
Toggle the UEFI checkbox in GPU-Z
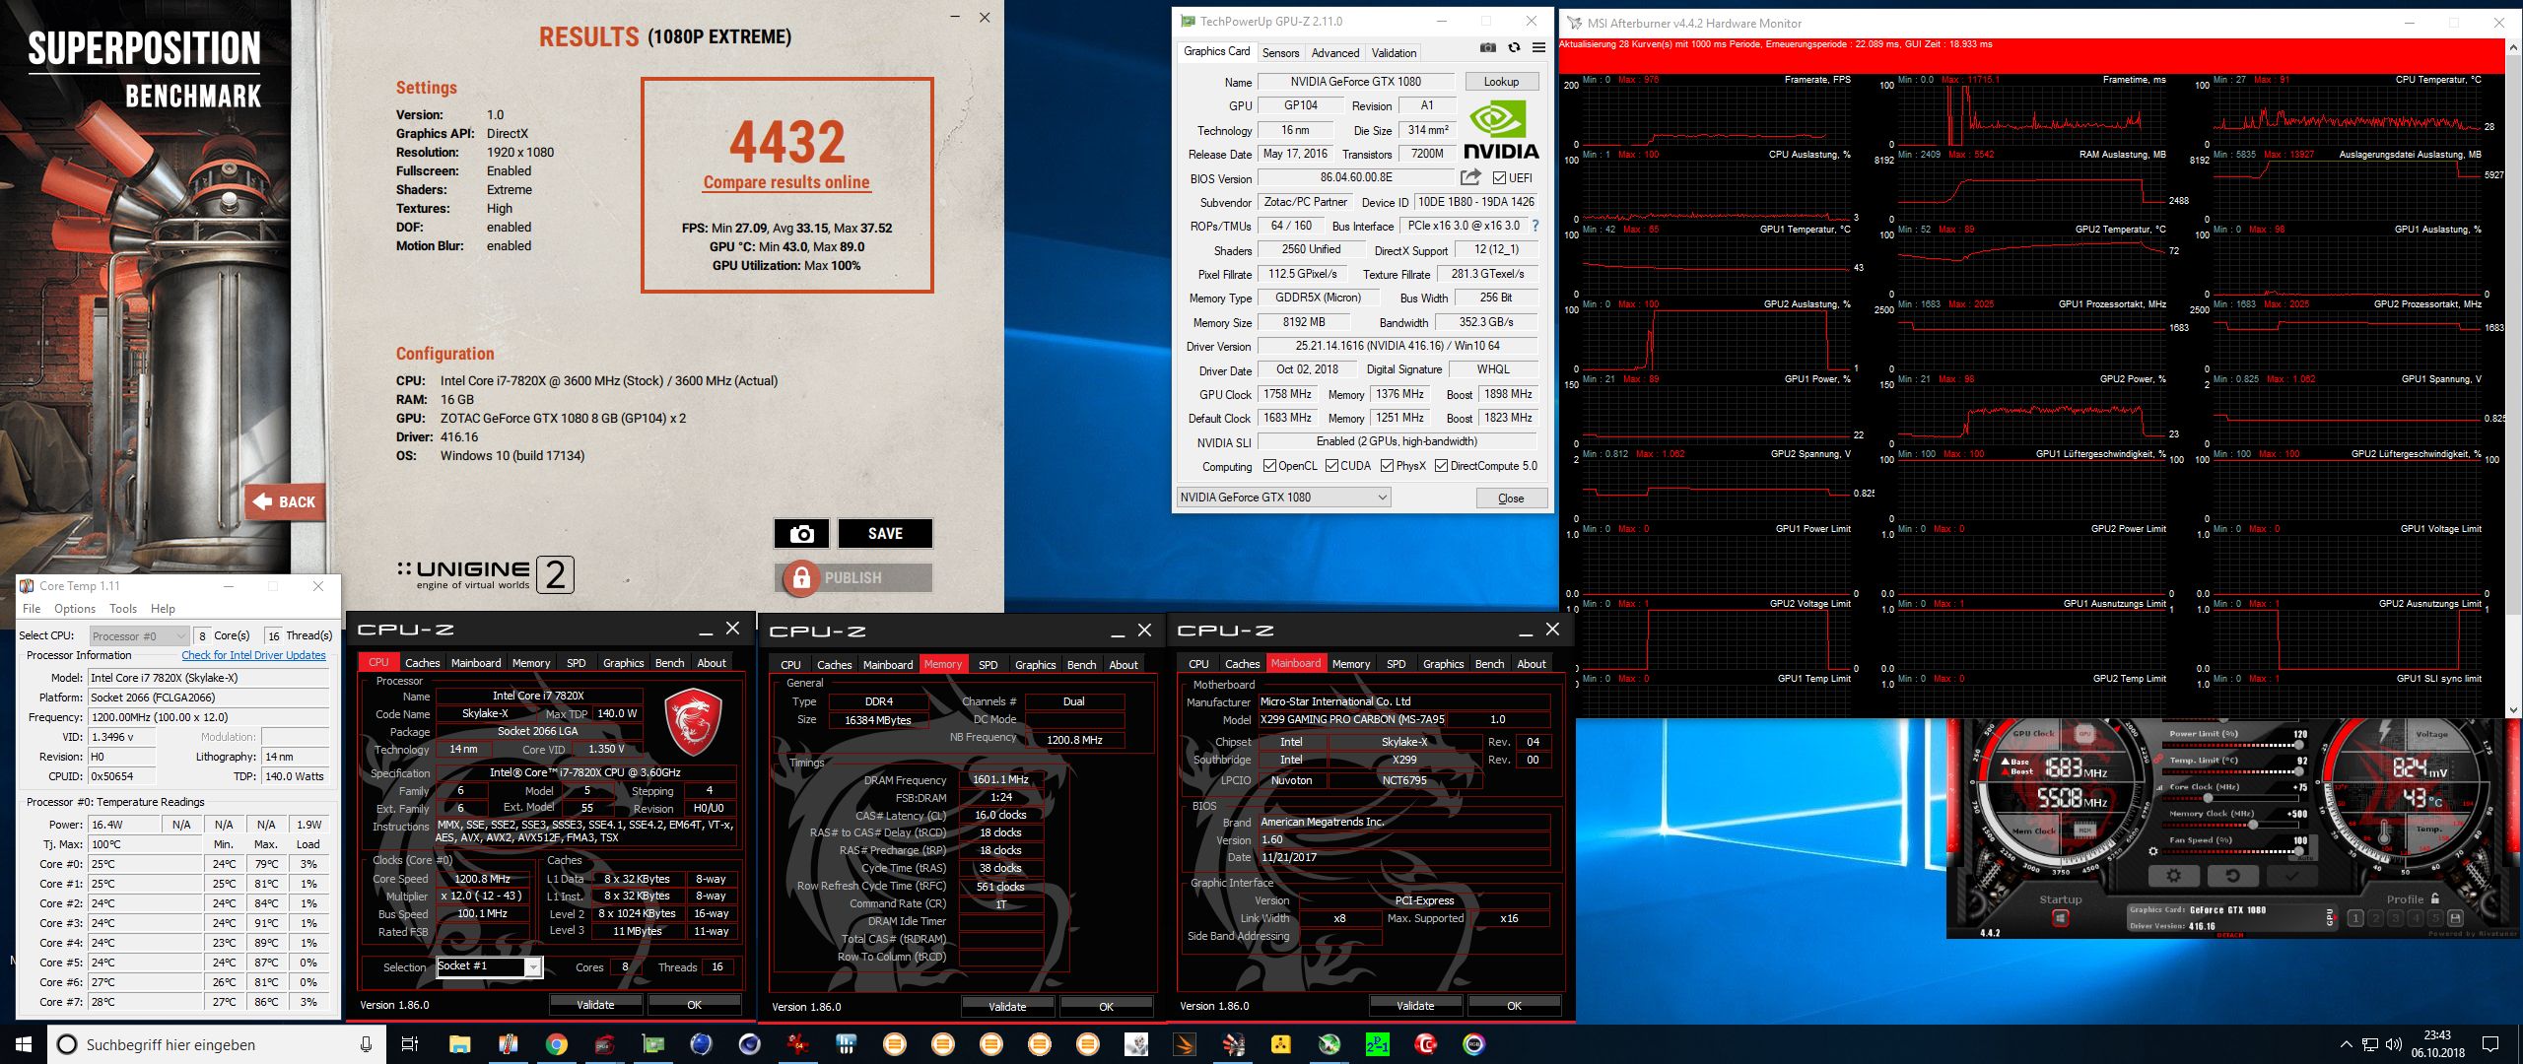(1499, 178)
